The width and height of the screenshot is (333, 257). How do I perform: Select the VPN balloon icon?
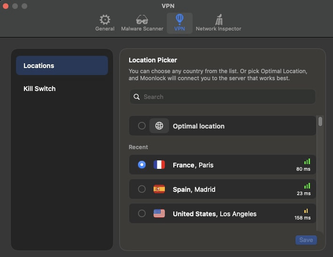[x=179, y=19]
